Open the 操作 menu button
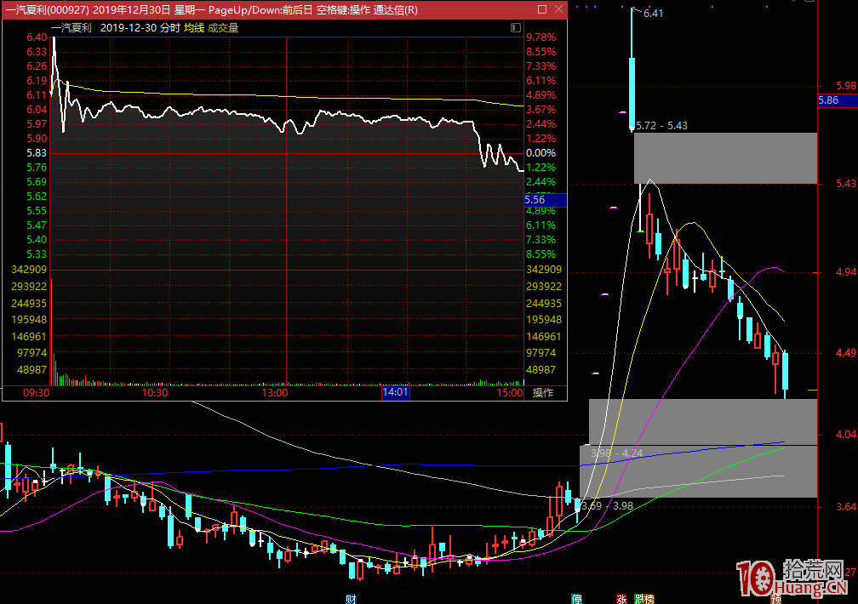Viewport: 858px width, 604px height. (543, 393)
